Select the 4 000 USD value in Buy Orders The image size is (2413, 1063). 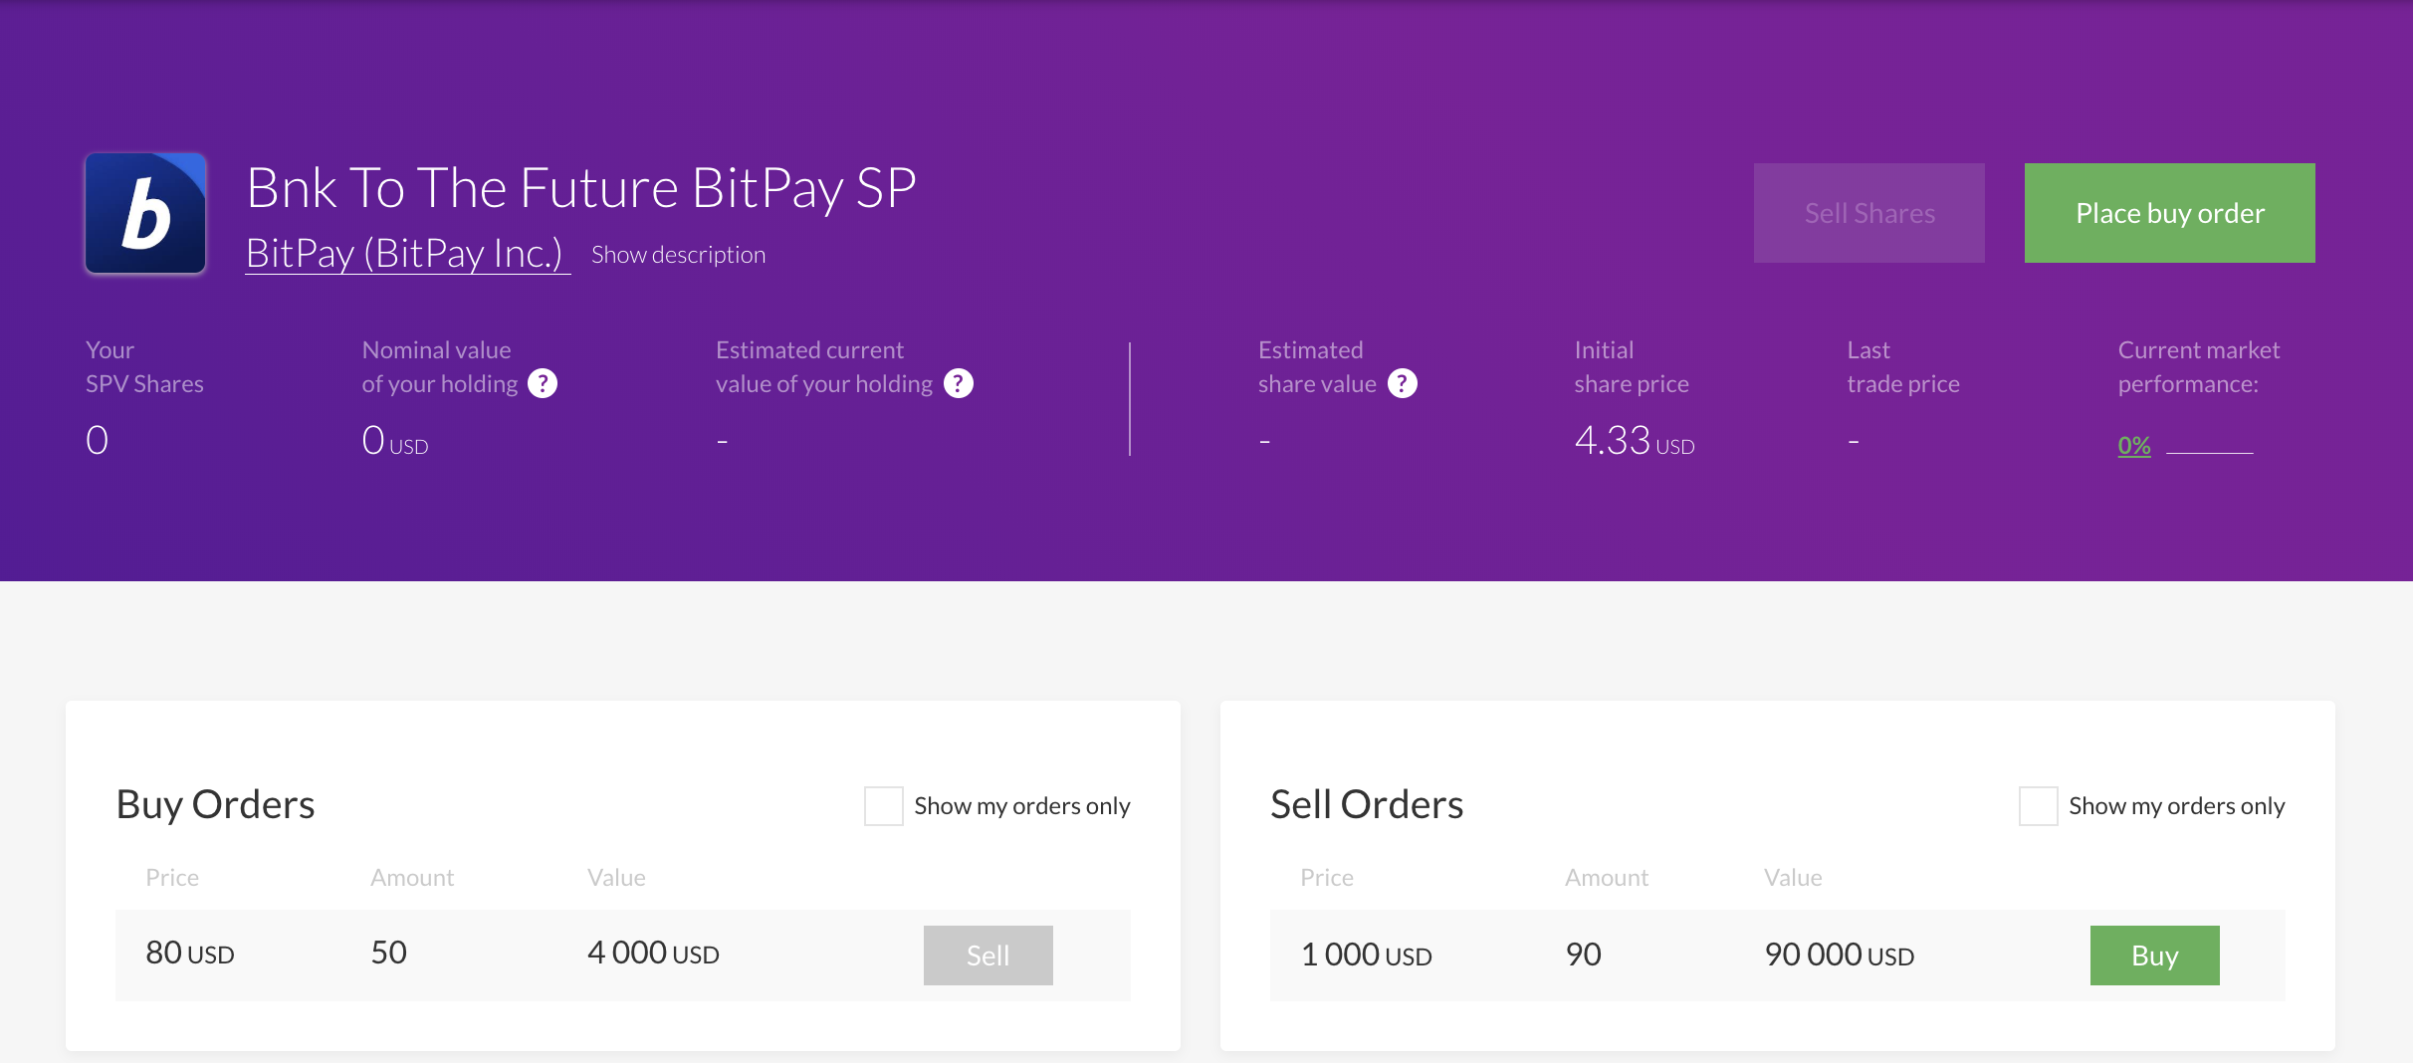(653, 954)
